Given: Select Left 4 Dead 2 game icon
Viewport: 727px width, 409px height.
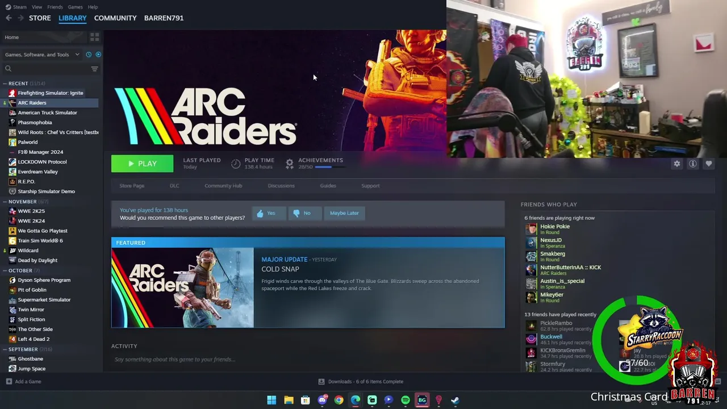Looking at the screenshot, I should [12, 339].
